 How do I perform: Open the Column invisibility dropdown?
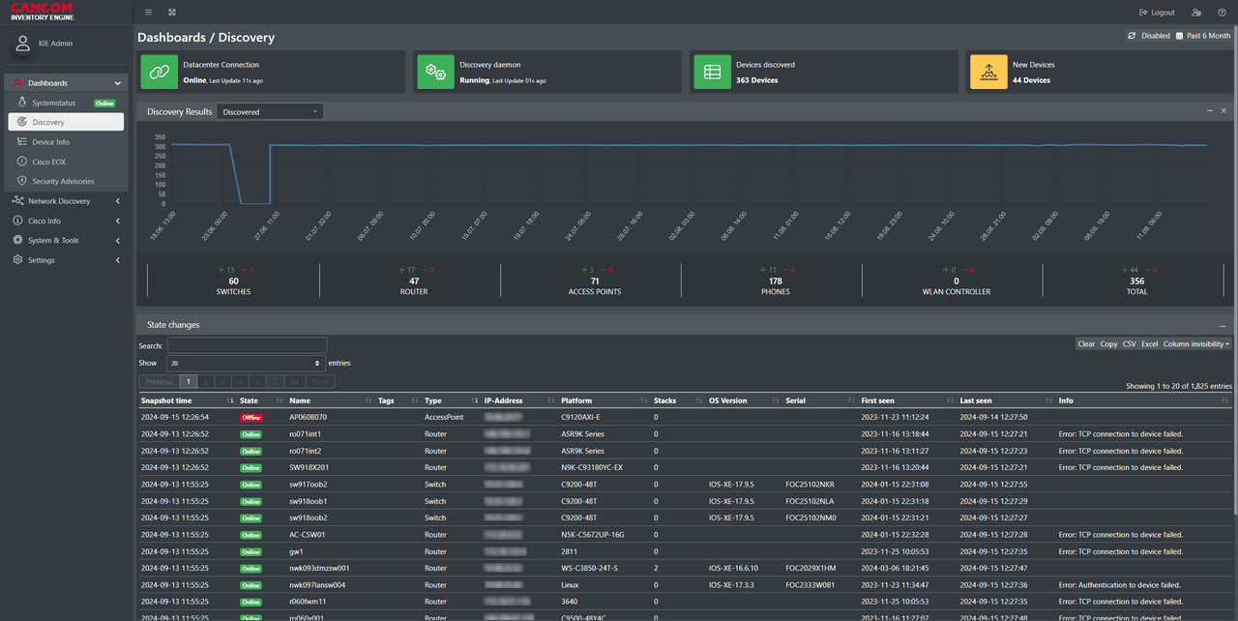(x=1195, y=343)
